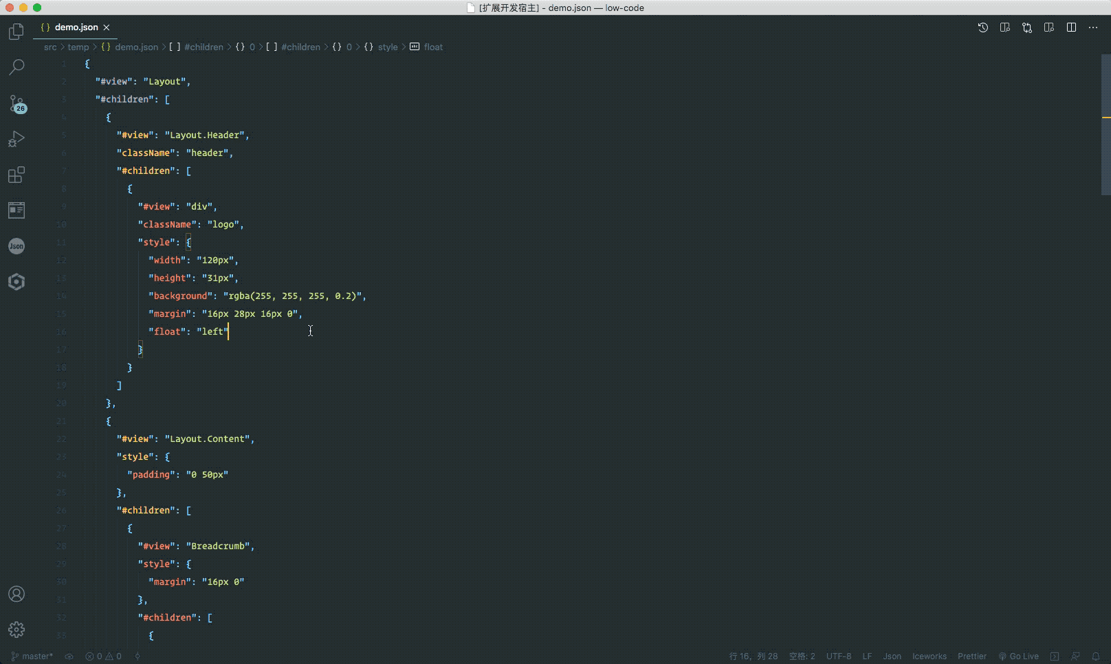This screenshot has width=1111, height=664.
Task: Split the editor to the right
Action: pos(1071,27)
